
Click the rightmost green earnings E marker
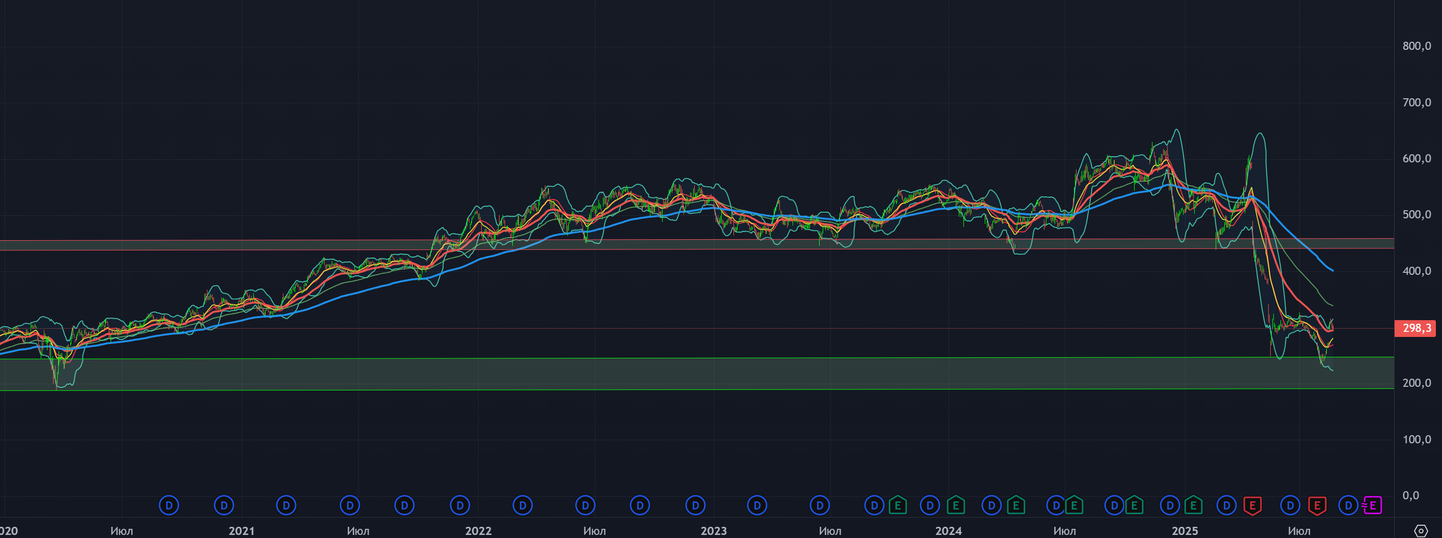pyautogui.click(x=1193, y=505)
